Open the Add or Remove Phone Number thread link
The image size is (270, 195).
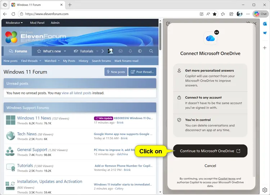tap(123, 166)
